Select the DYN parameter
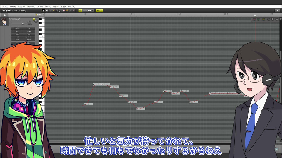The height and width of the screenshot is (158, 282). point(29,32)
